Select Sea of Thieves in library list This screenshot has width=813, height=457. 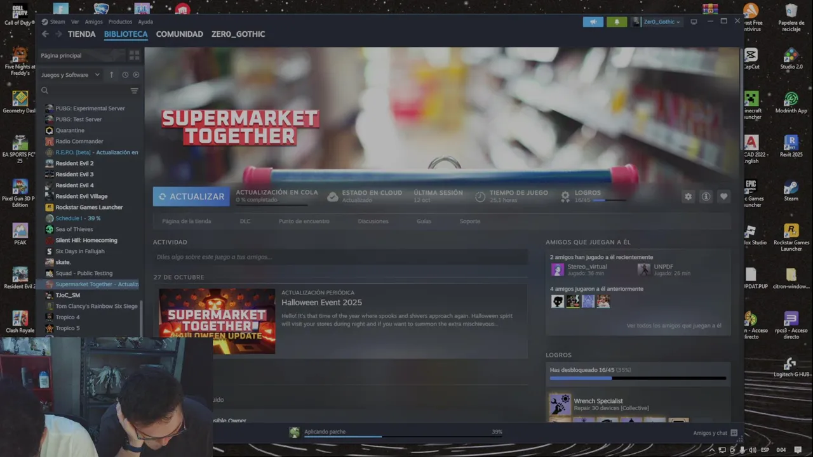(x=74, y=229)
